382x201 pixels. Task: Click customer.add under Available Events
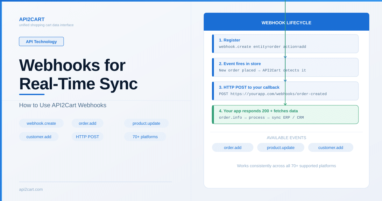click(331, 147)
